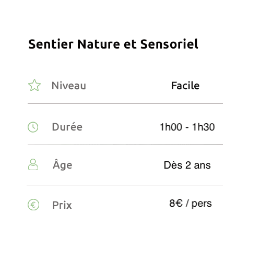This screenshot has width=261, height=261.
Task: Click the divider line beneath Âge row
Action: [125, 185]
